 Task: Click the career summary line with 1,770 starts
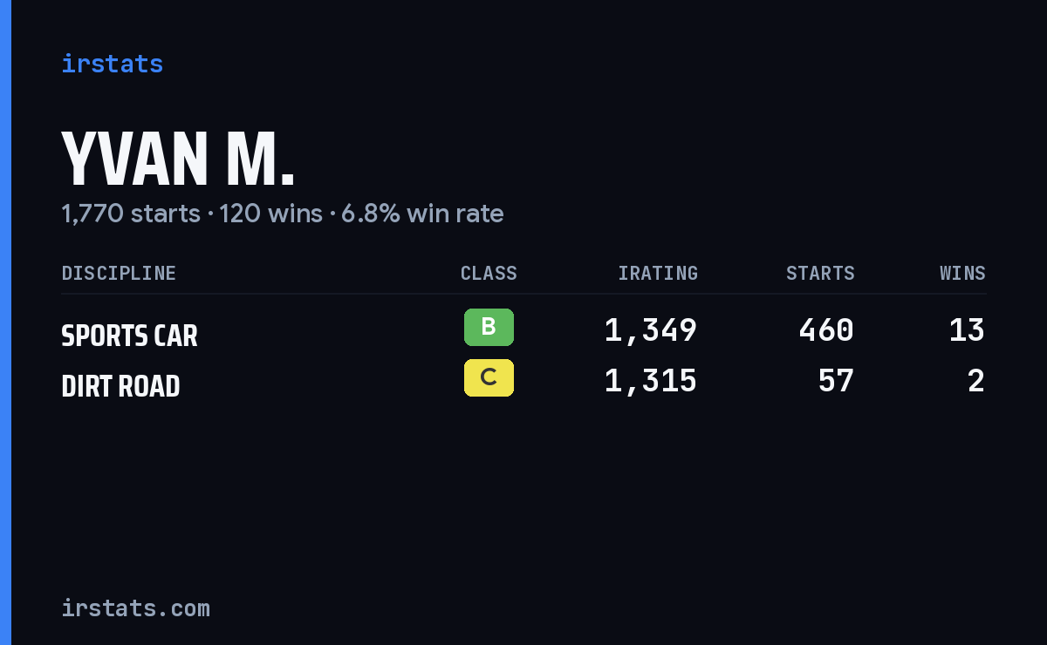click(x=282, y=214)
